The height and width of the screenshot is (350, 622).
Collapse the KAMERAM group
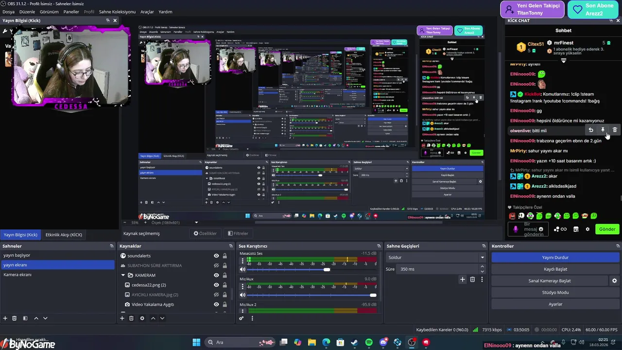pyautogui.click(x=123, y=275)
